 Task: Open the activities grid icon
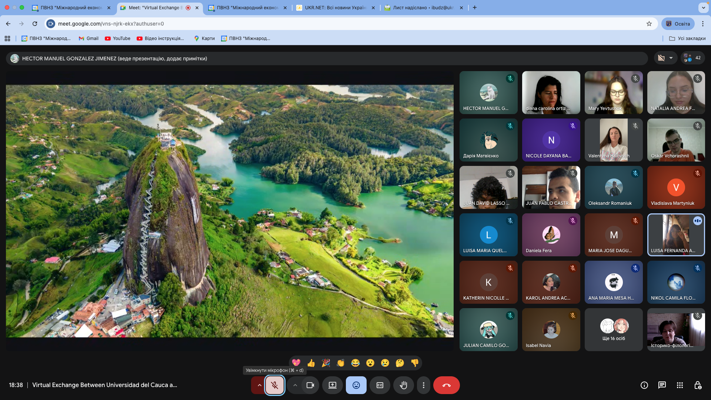point(680,385)
